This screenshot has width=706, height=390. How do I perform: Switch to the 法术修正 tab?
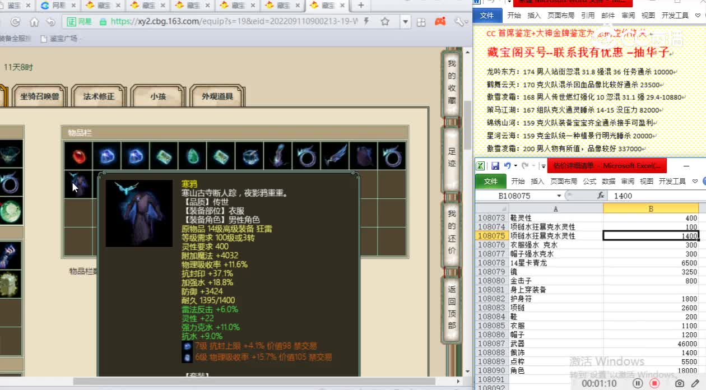click(99, 96)
